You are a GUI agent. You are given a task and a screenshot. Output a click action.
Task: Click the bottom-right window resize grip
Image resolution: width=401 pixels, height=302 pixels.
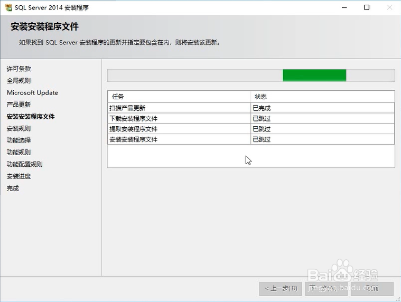(x=398, y=299)
